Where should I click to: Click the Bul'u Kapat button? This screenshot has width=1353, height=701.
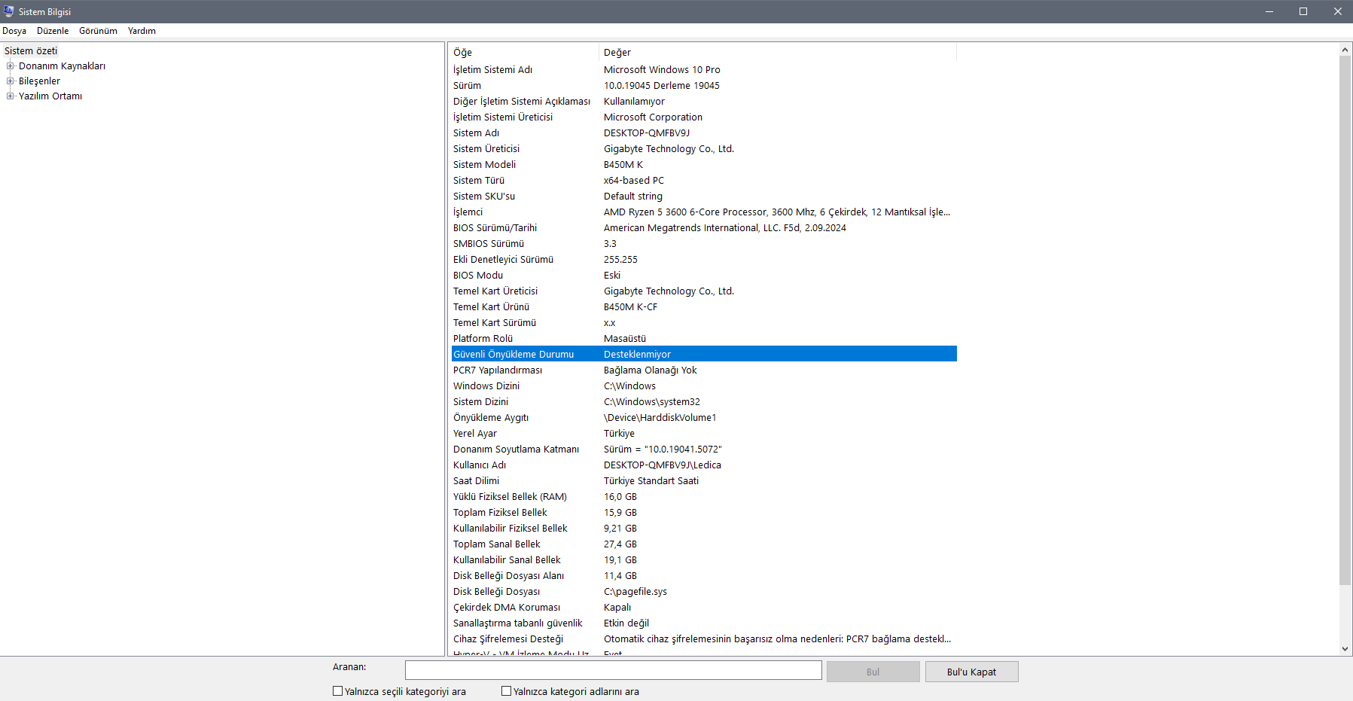(x=971, y=672)
